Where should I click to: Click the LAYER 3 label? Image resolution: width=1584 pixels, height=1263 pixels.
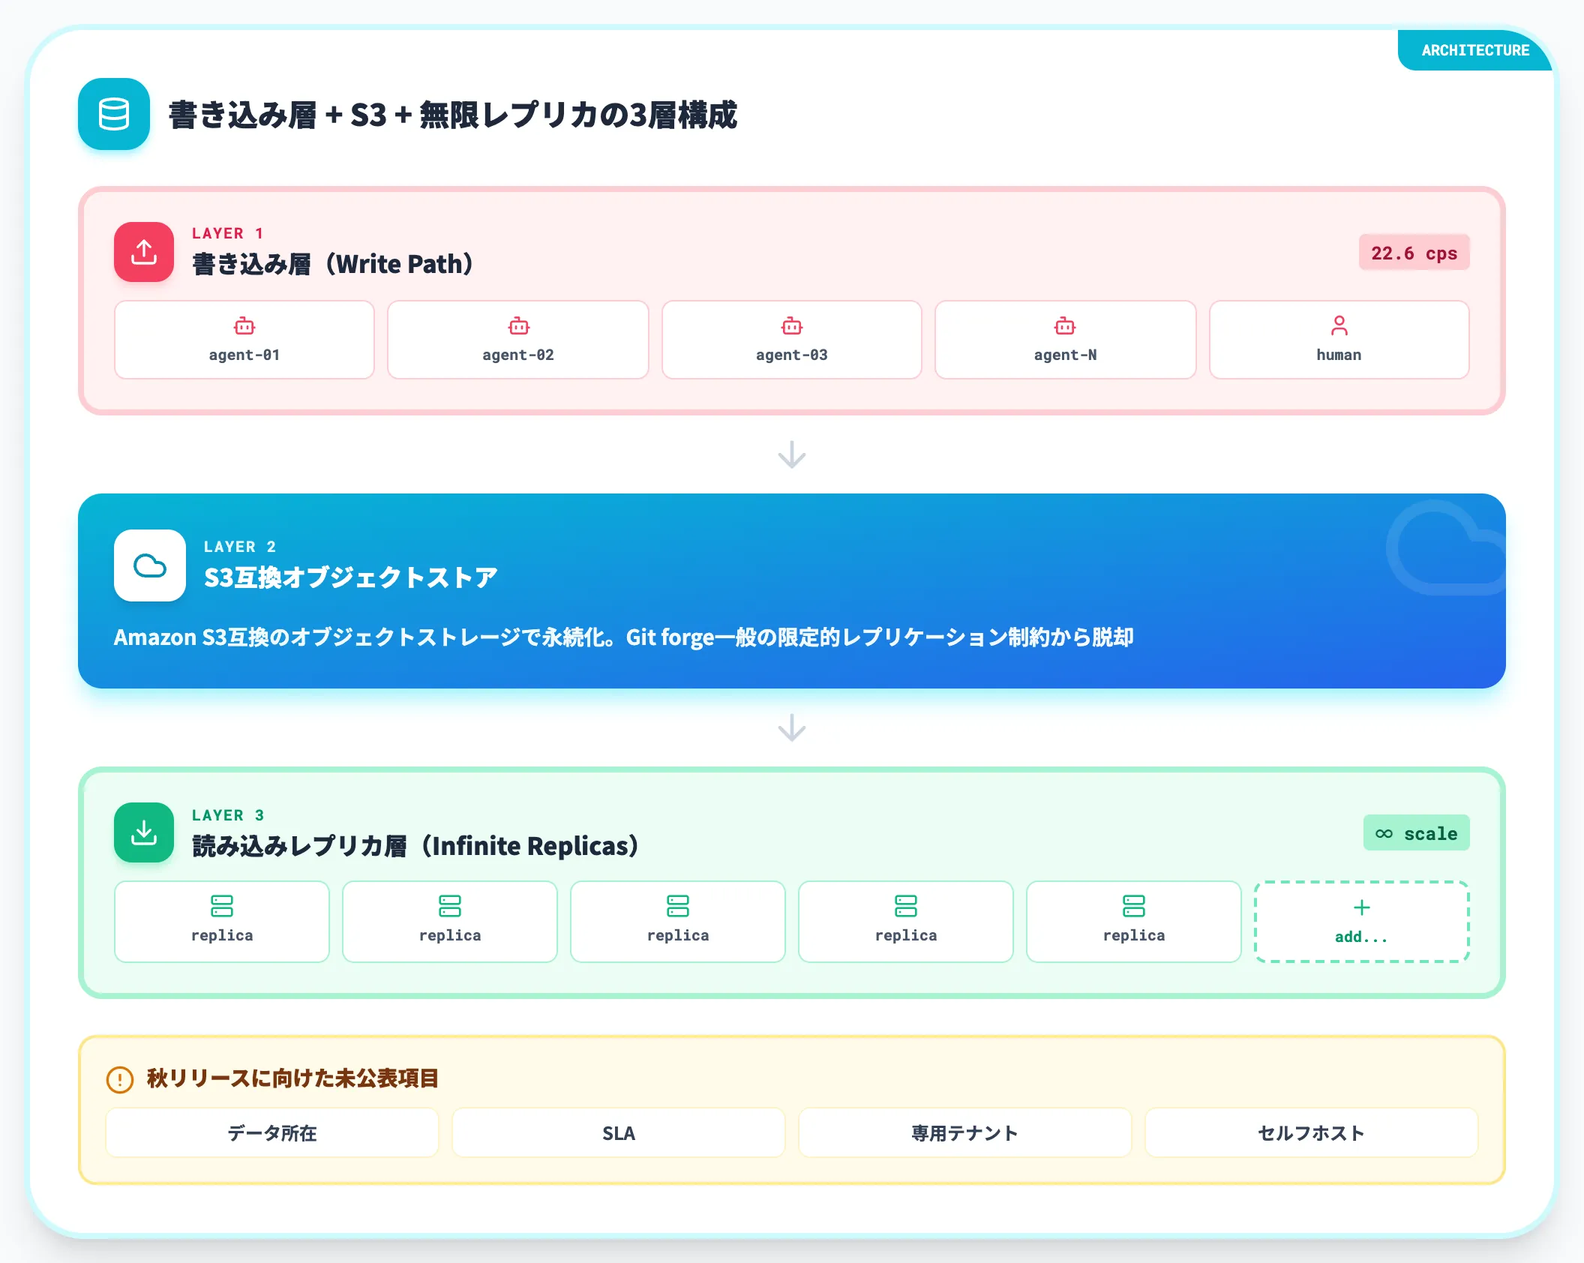click(x=228, y=815)
